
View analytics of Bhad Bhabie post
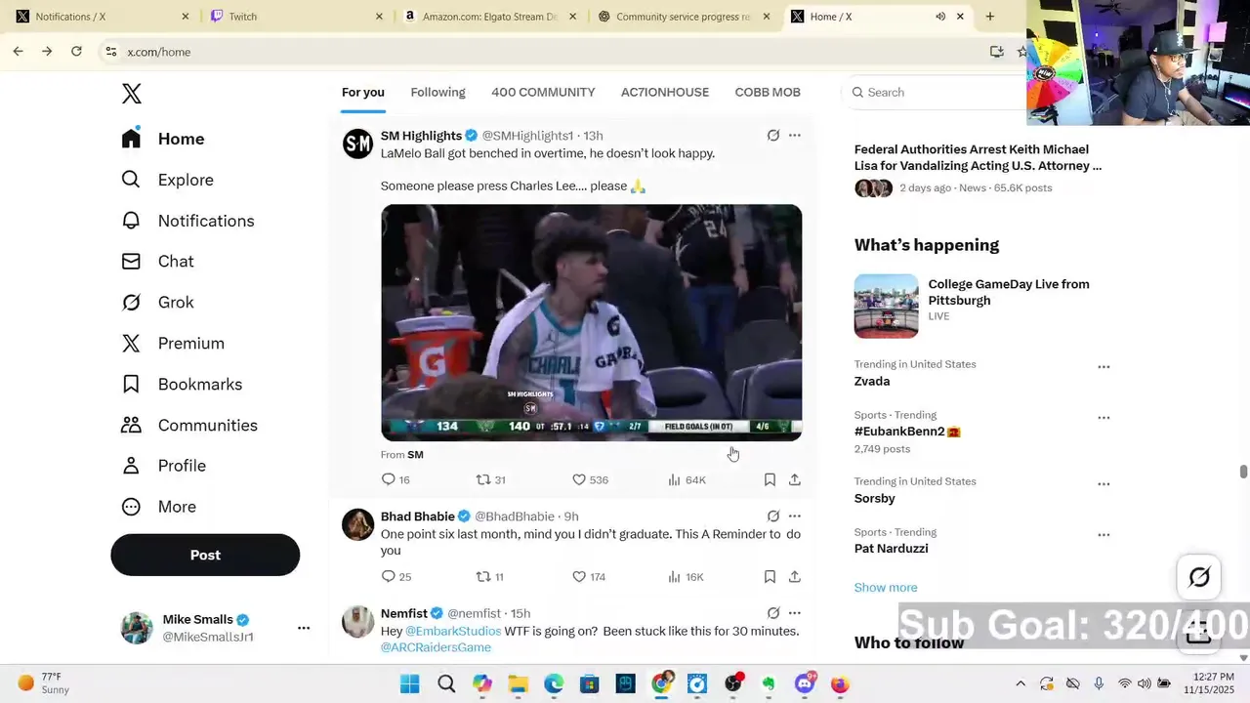pos(686,577)
